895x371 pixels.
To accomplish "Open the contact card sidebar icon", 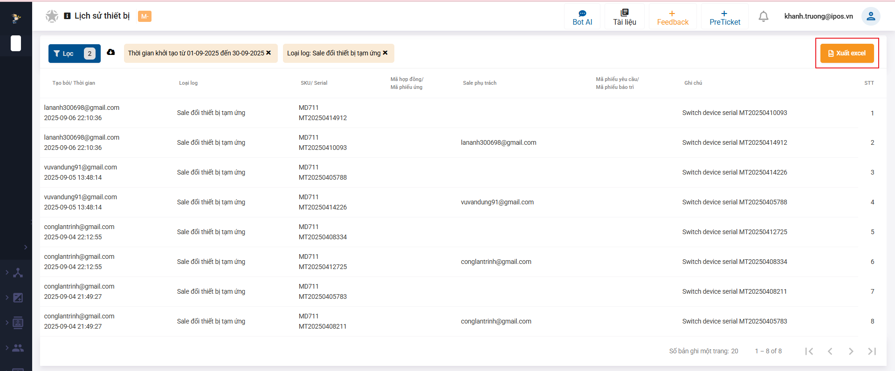I will pos(18,323).
